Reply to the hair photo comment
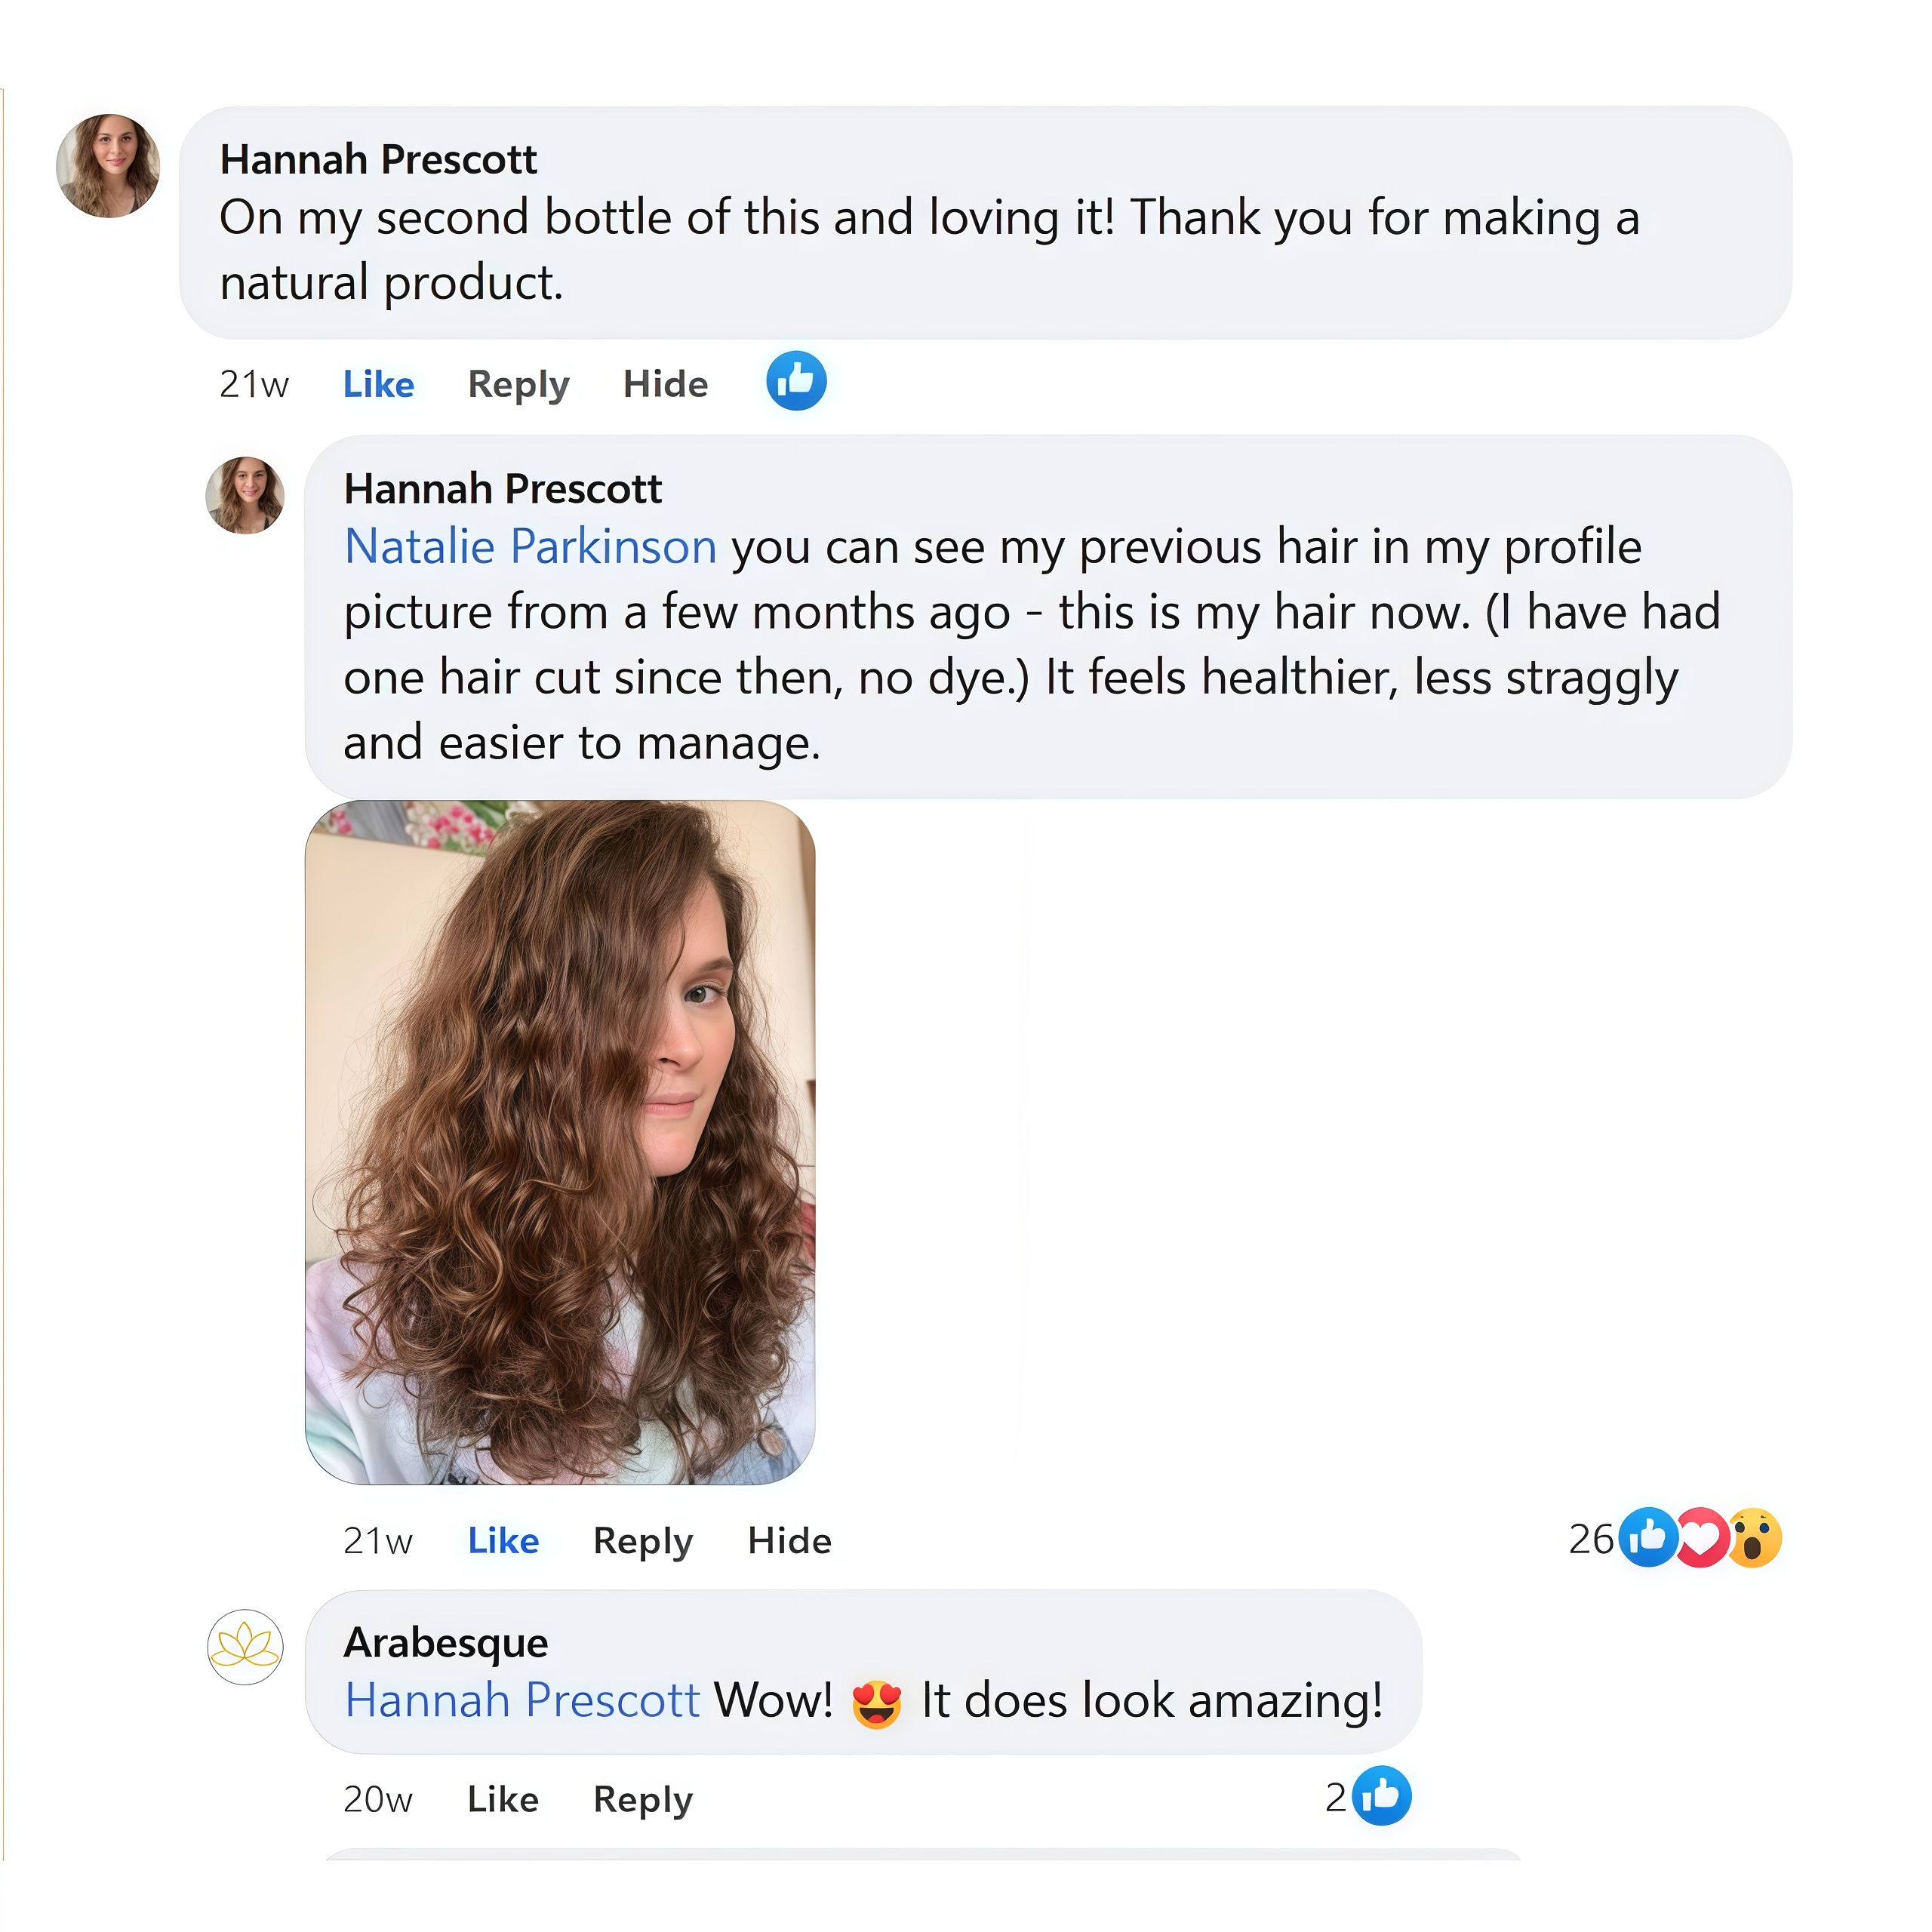Viewport: 1932px width, 1932px height. pos(643,1541)
